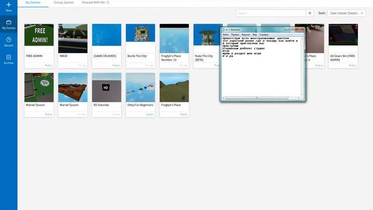
Task: Click the New plus icon in sidebar
Action: pyautogui.click(x=9, y=5)
